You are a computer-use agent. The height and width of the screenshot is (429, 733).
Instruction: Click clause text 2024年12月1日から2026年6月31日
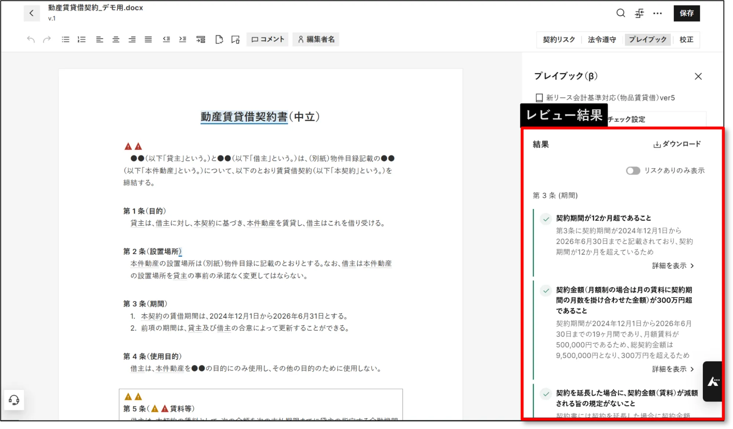tap(267, 316)
